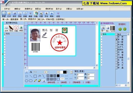Click the barcode field icon
Viewport: 133px width, 93px height.
(113, 29)
